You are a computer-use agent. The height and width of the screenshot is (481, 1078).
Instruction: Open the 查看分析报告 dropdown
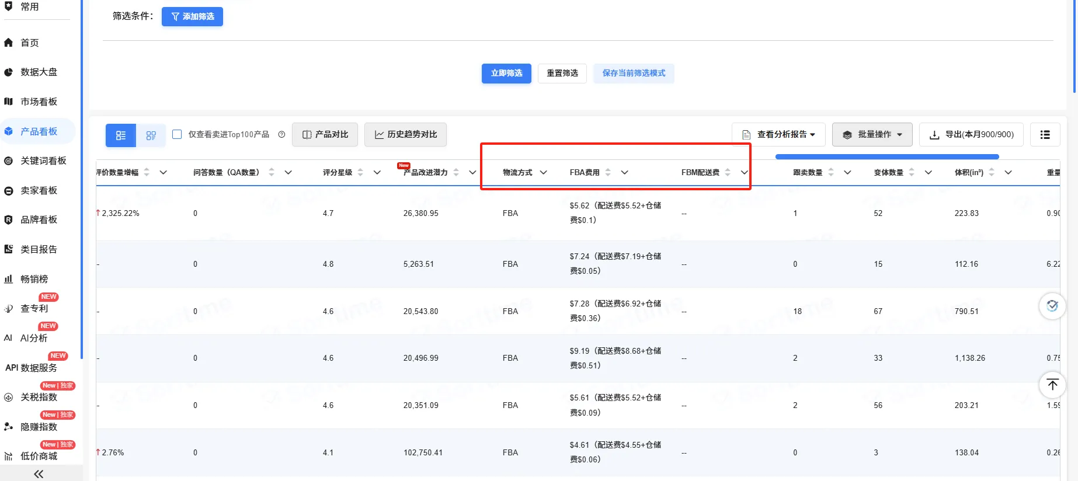(x=778, y=135)
